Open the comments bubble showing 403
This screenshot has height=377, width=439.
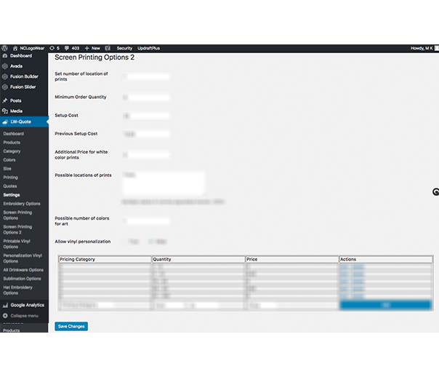click(71, 48)
